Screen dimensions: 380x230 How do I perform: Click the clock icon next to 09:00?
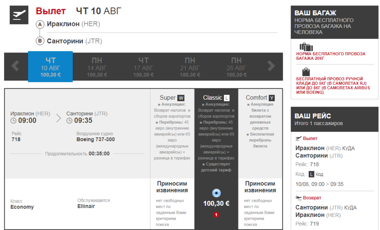[13, 121]
